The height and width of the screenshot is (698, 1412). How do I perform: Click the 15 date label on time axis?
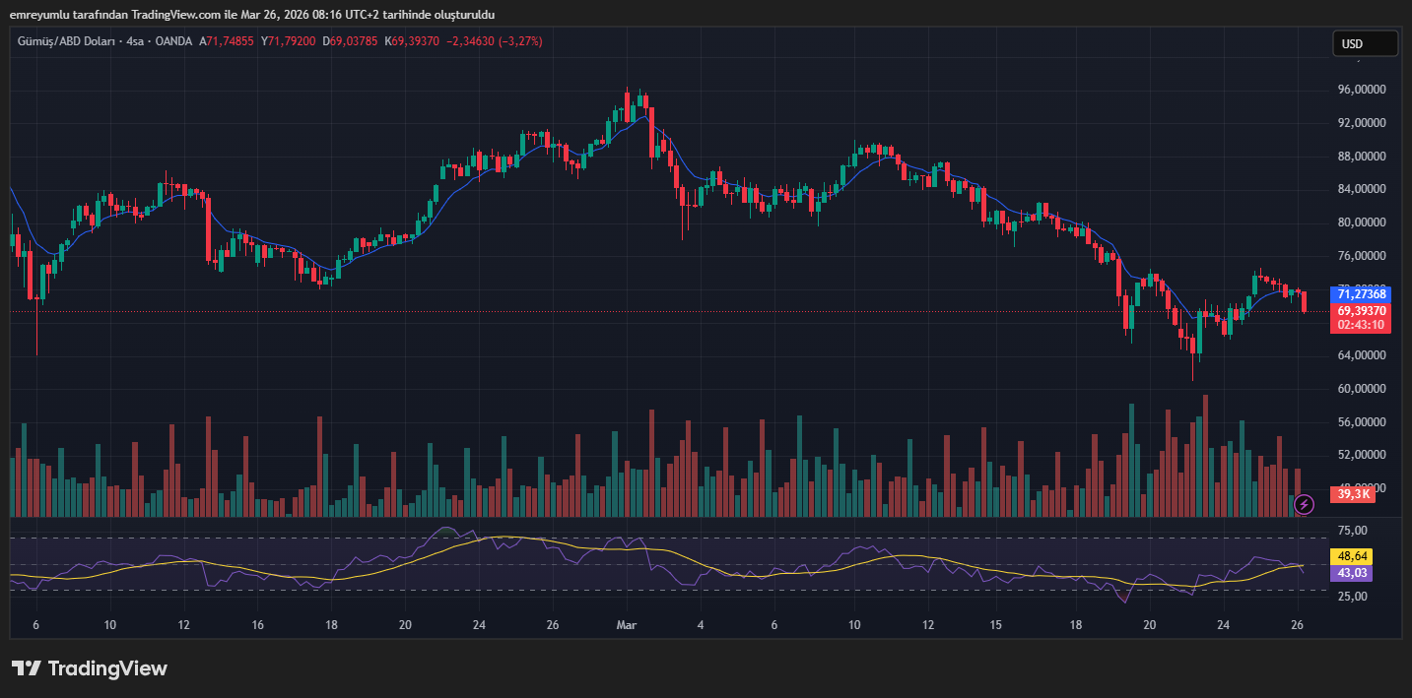point(996,625)
